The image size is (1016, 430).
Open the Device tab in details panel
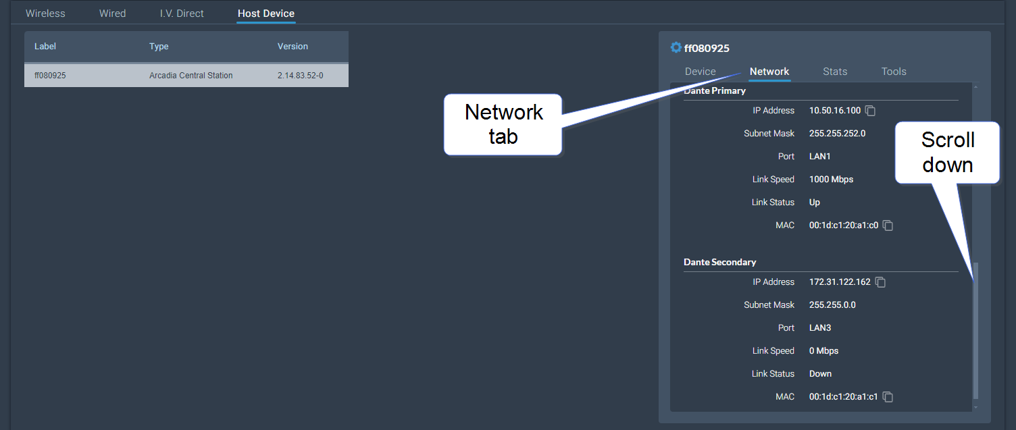700,72
